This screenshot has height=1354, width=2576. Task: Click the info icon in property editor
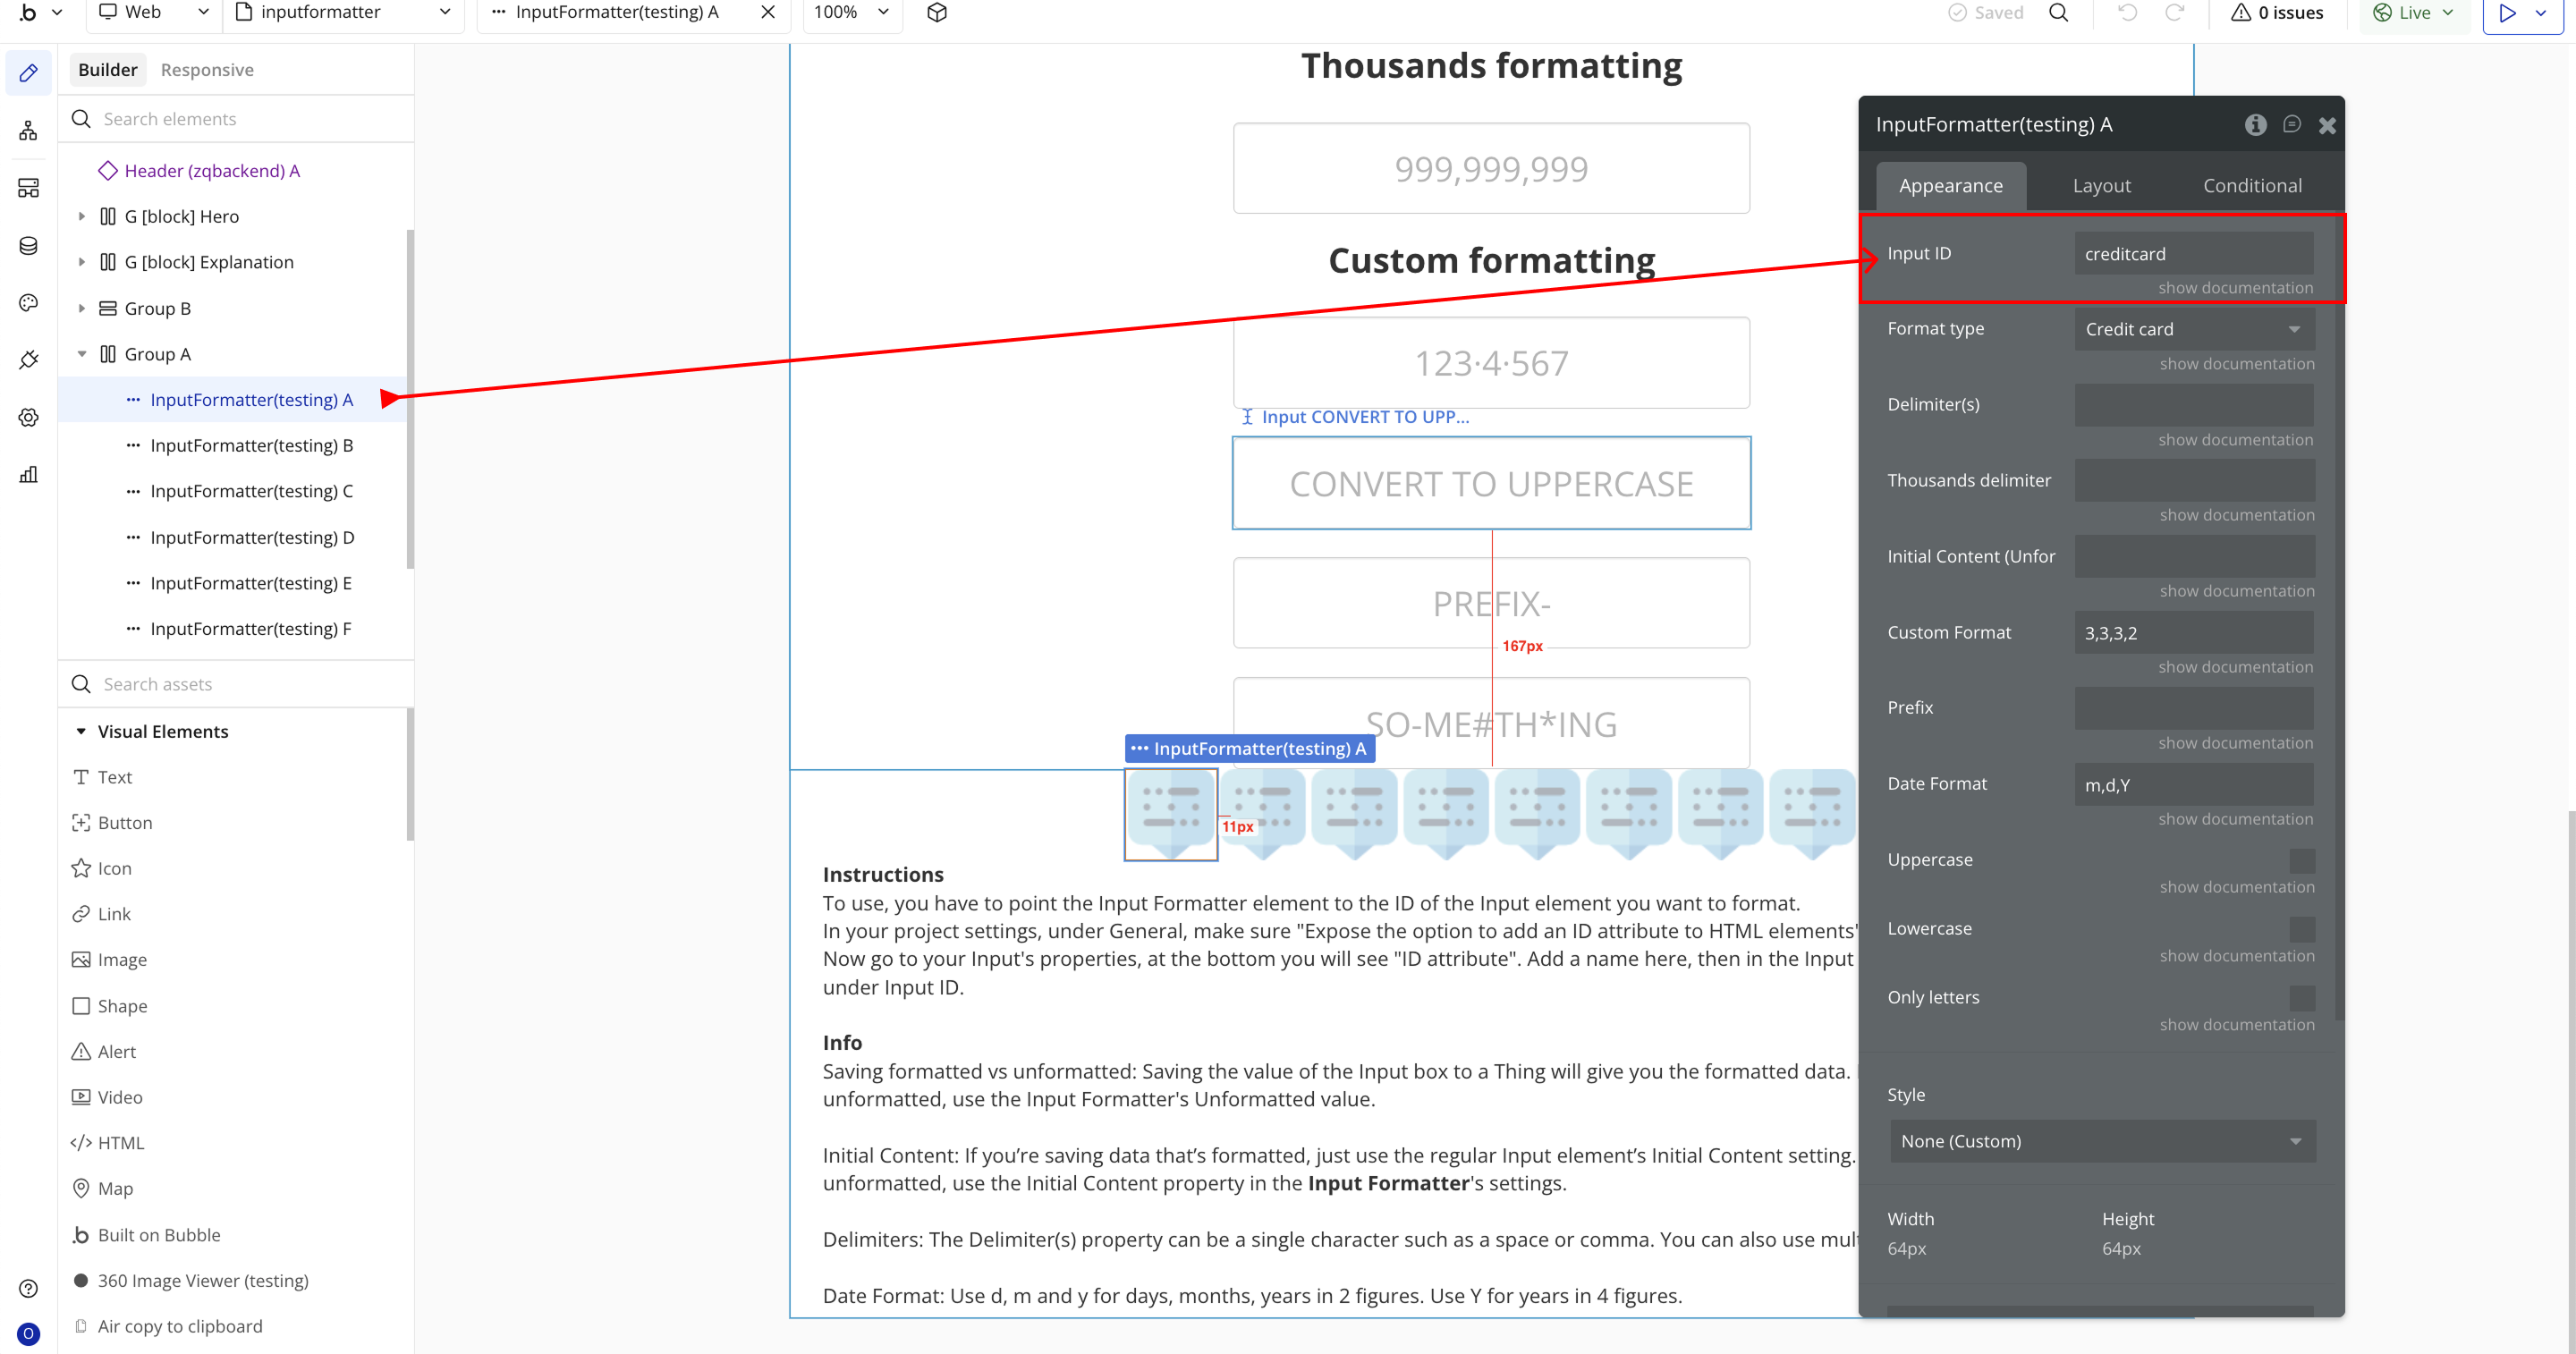coord(2255,125)
